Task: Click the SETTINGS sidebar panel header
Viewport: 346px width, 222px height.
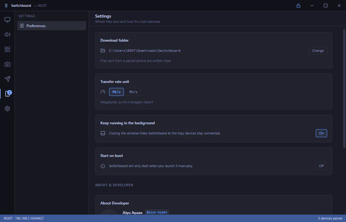Action: tap(27, 16)
